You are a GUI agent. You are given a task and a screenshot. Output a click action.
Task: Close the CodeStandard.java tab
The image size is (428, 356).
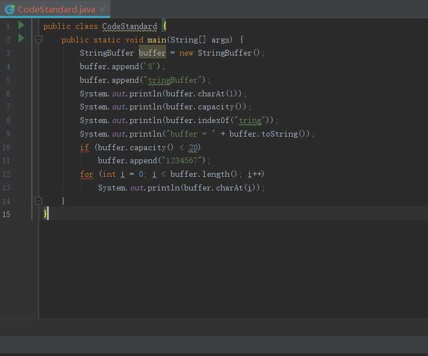pos(103,10)
